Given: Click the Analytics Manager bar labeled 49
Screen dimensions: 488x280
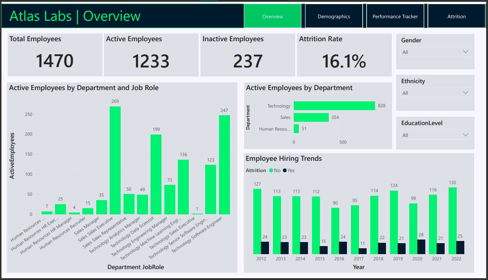Looking at the screenshot, I should [143, 205].
